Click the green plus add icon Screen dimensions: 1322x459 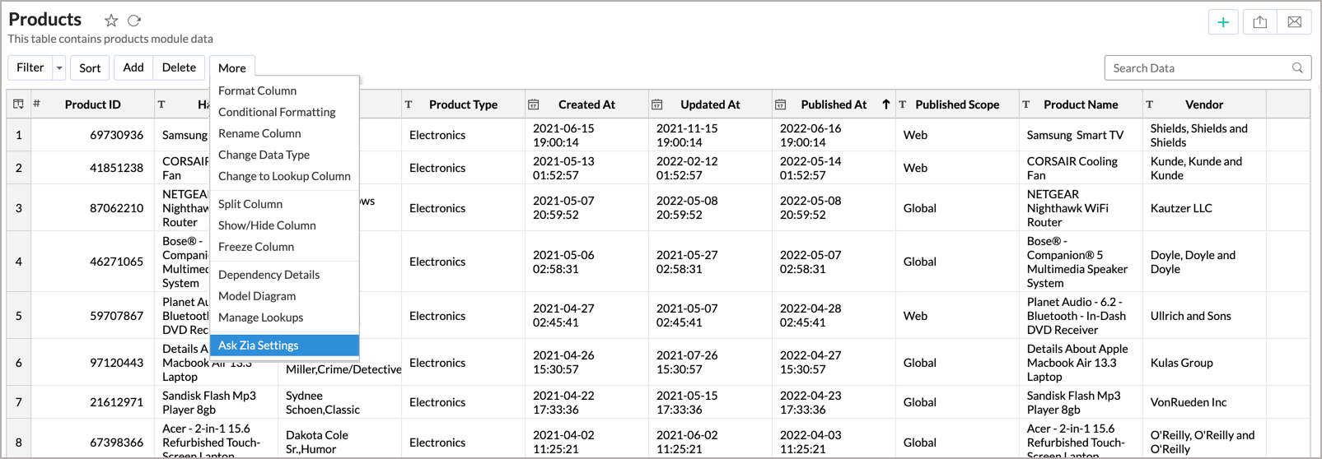pyautogui.click(x=1223, y=22)
